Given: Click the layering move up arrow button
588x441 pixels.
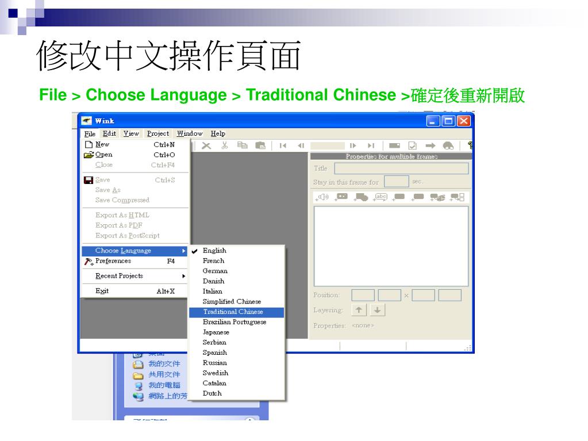Looking at the screenshot, I should tap(359, 310).
